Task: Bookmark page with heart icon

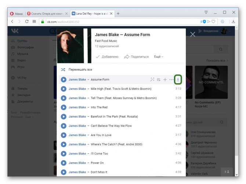Action: click(213, 22)
